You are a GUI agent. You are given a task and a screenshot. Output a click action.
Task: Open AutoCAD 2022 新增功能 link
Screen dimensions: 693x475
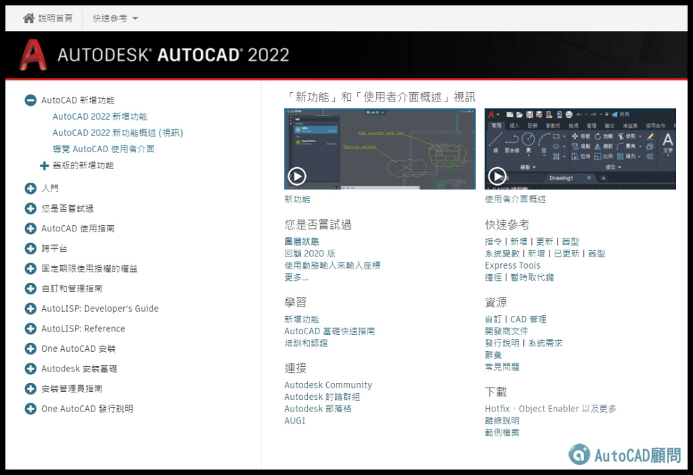100,116
